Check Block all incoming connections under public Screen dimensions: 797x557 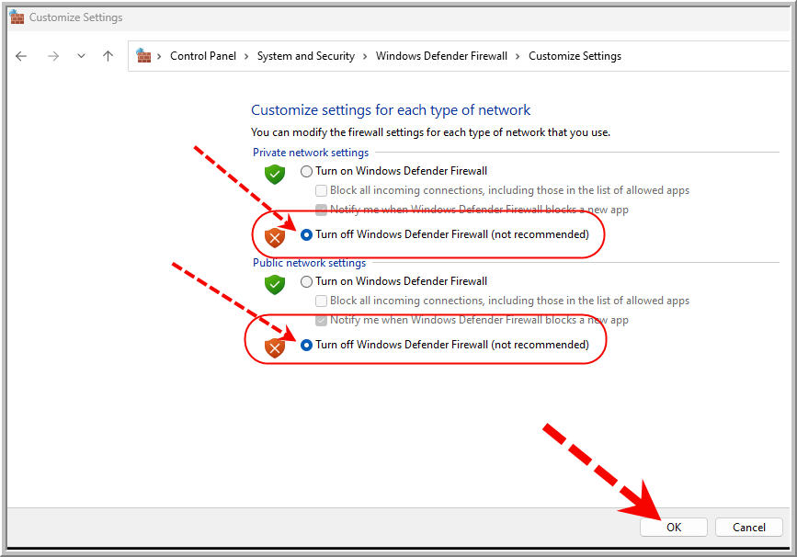(321, 301)
